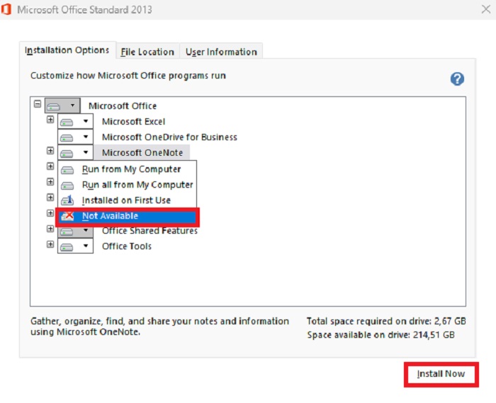Click the red X Not Available icon
The width and height of the screenshot is (496, 403).
click(x=67, y=216)
